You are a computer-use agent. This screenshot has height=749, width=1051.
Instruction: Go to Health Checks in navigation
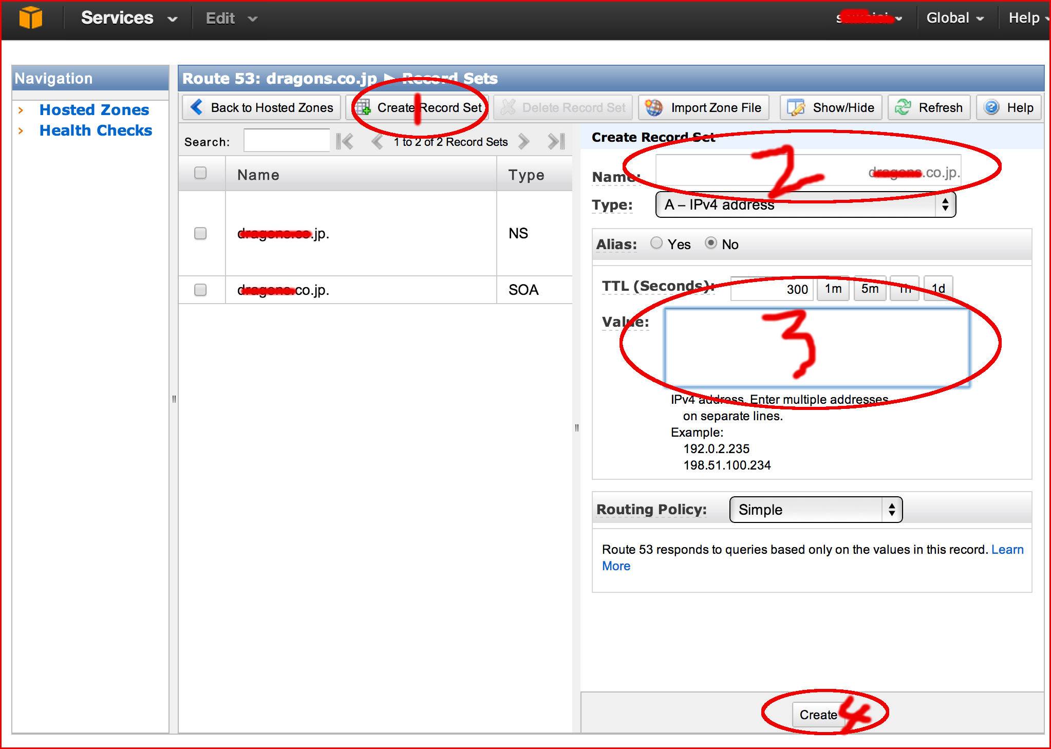(x=96, y=130)
